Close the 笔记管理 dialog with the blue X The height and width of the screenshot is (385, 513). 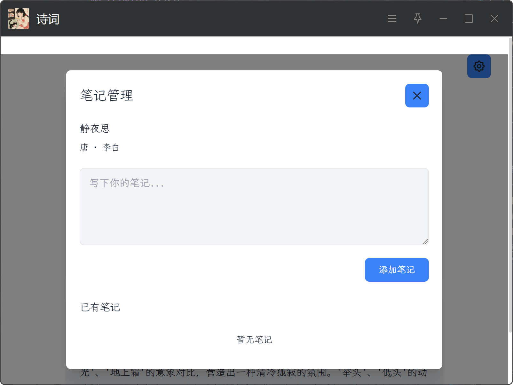tap(417, 96)
